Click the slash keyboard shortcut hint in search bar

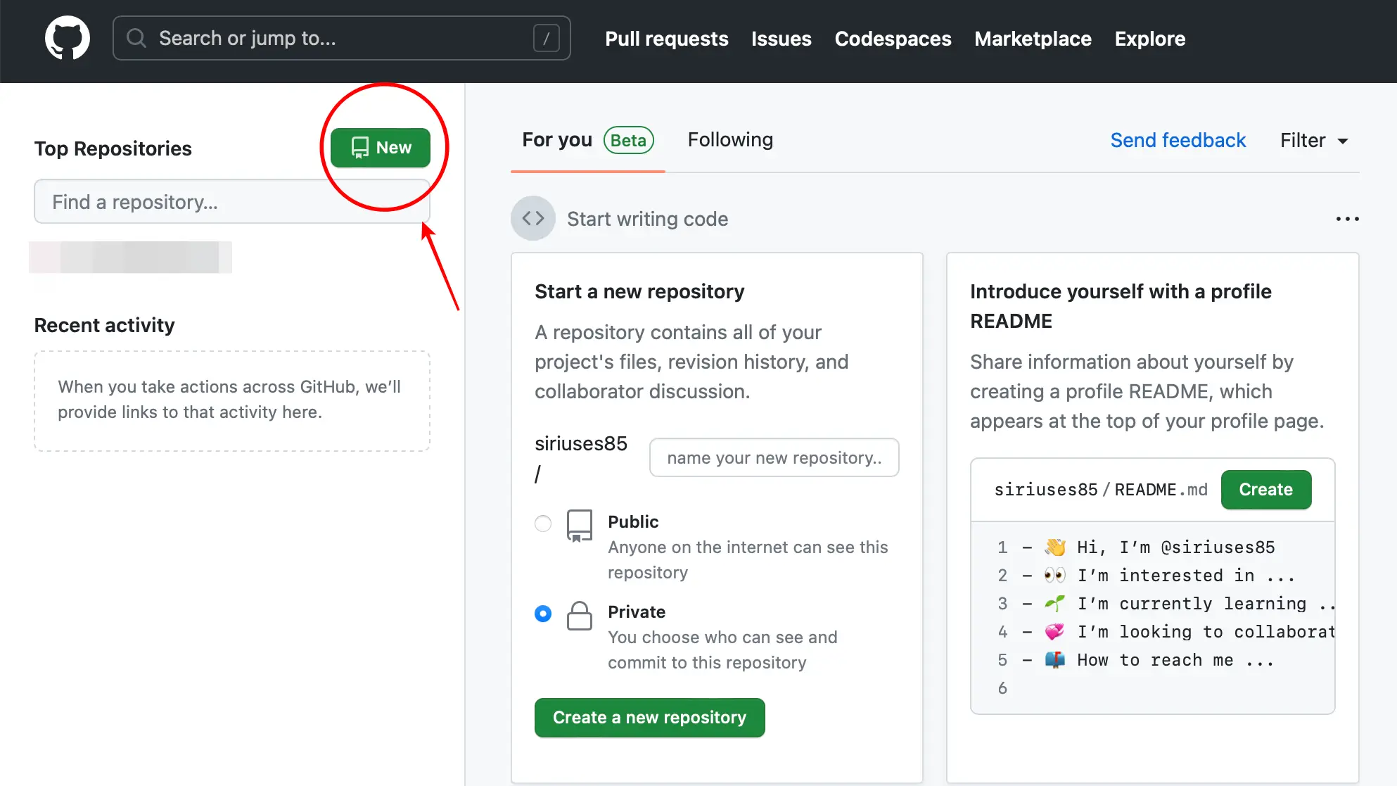pos(547,39)
